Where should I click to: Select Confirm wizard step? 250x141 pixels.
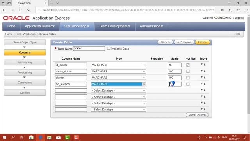click(25, 92)
